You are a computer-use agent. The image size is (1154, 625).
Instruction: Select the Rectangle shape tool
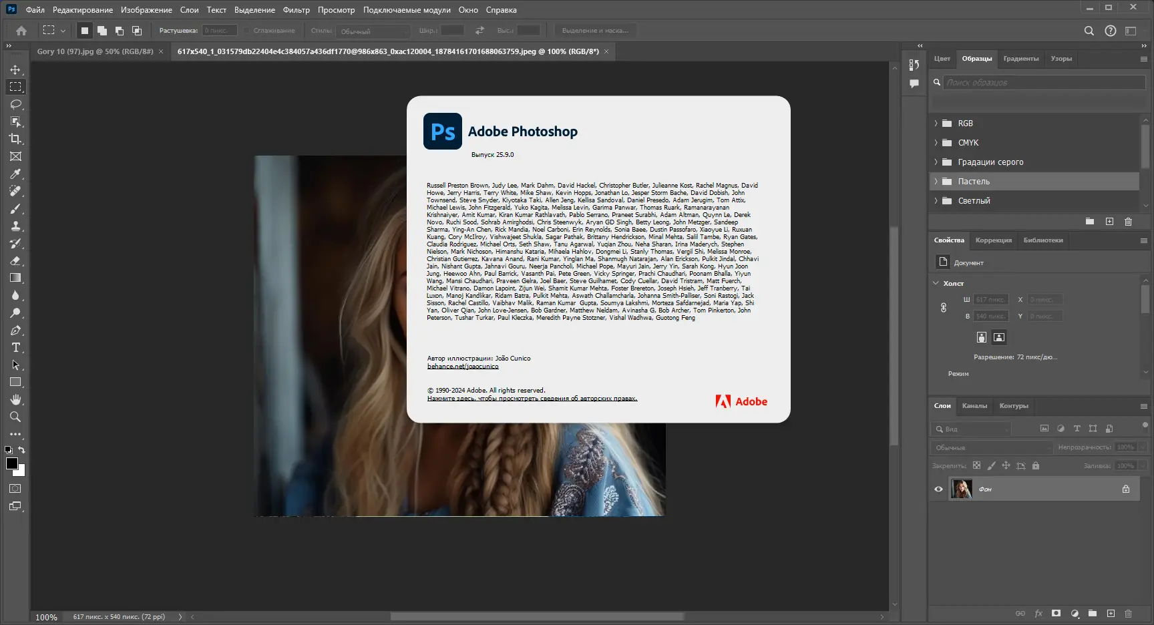click(15, 382)
